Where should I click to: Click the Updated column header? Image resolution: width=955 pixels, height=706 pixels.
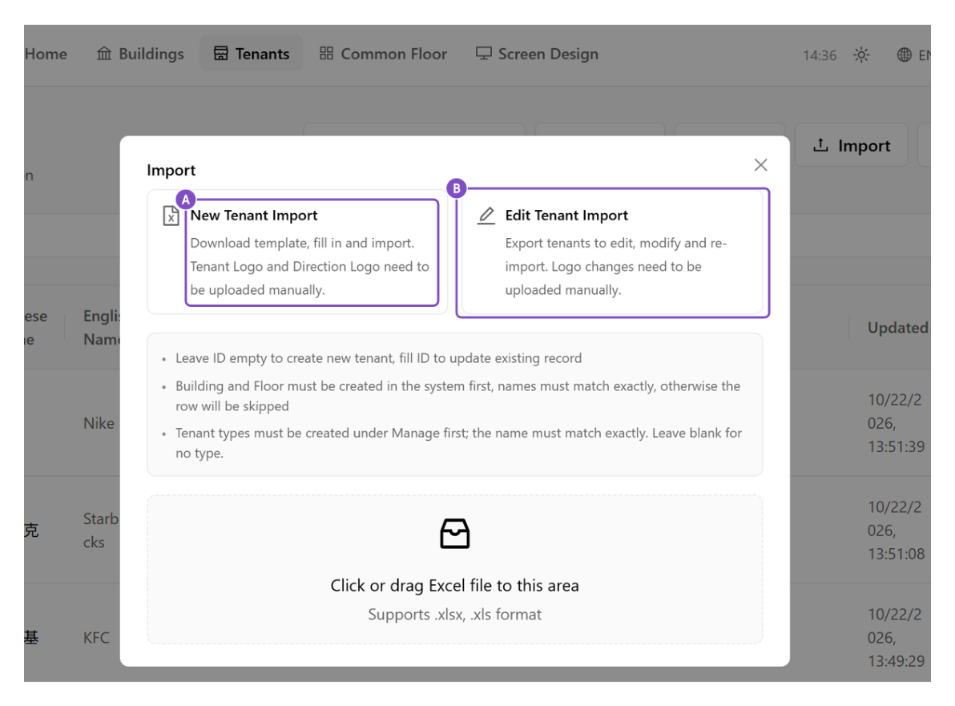tap(898, 328)
